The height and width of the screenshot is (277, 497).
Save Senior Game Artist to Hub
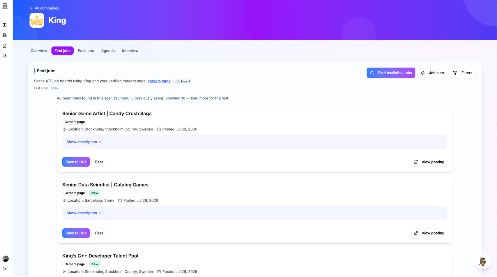tap(76, 162)
